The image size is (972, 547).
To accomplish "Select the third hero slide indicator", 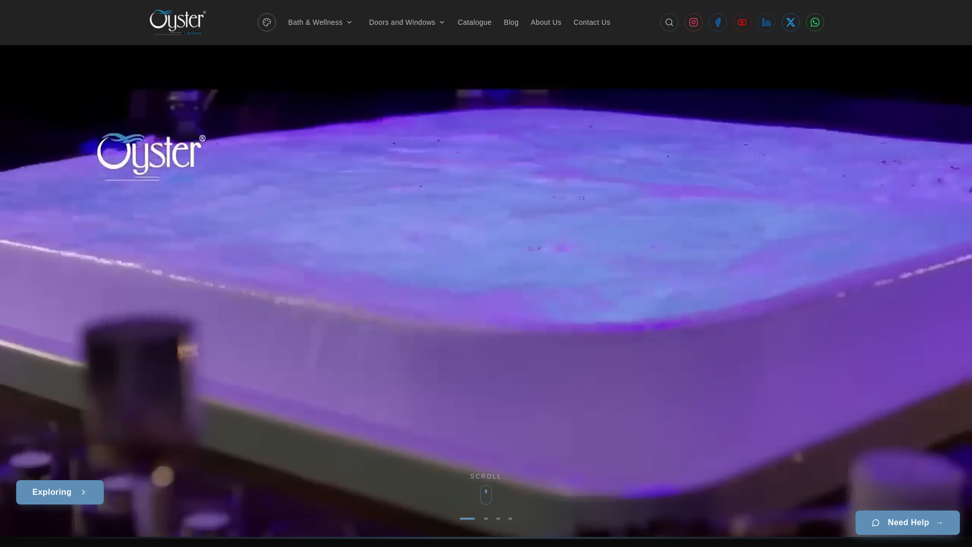I will pyautogui.click(x=498, y=519).
